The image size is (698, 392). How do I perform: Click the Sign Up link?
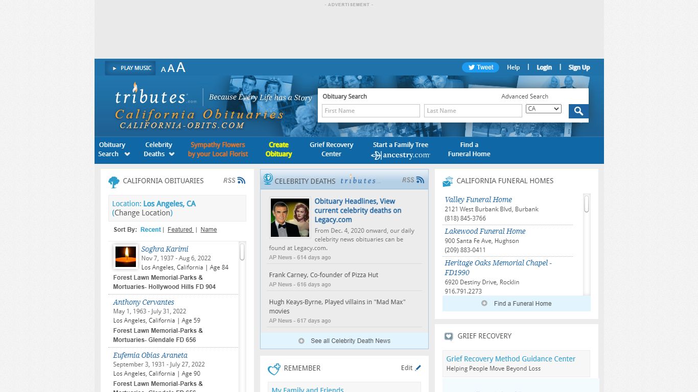[579, 67]
